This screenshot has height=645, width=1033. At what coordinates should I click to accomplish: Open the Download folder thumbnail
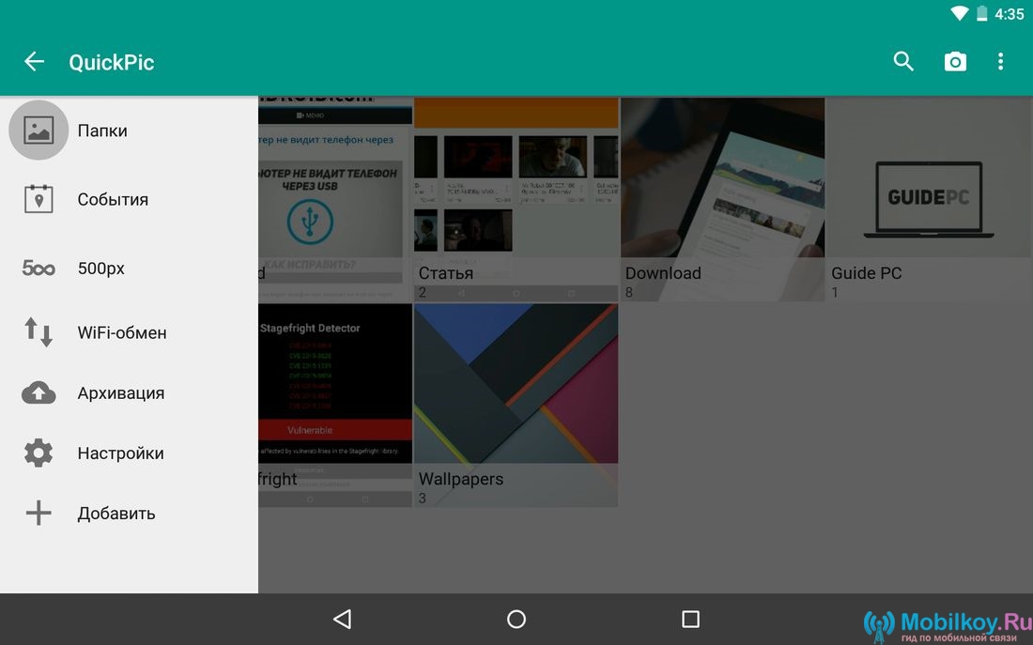coord(722,199)
